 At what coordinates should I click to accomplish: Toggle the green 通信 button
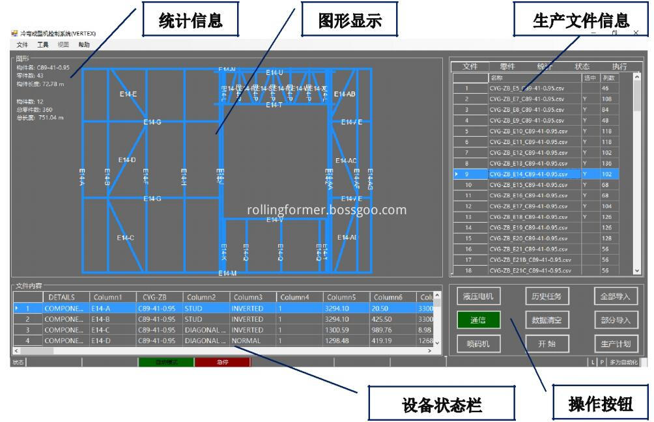478,320
